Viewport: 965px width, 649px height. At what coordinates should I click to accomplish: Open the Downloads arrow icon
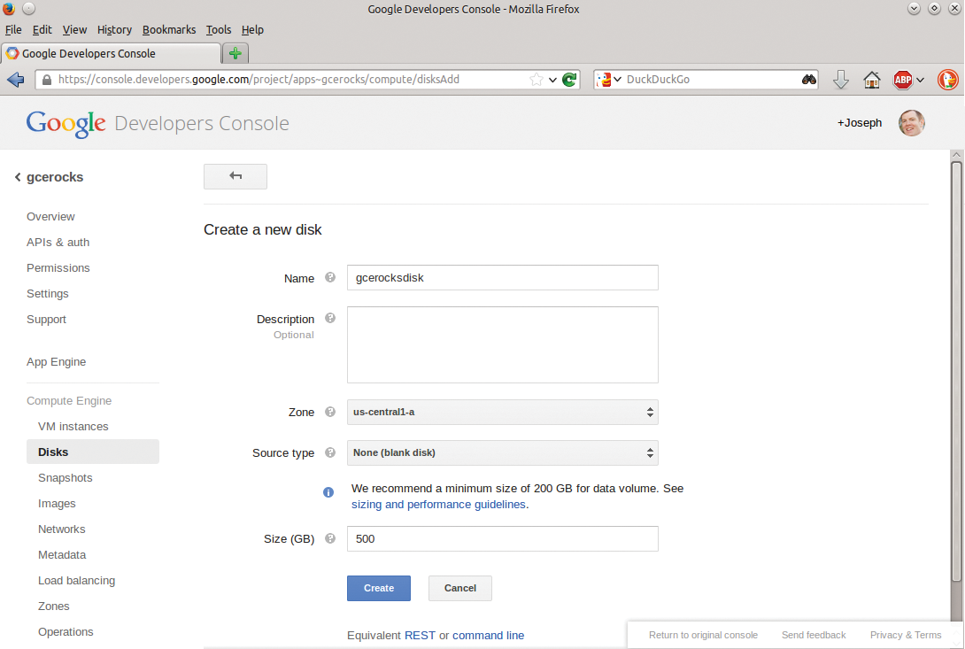pyautogui.click(x=841, y=80)
